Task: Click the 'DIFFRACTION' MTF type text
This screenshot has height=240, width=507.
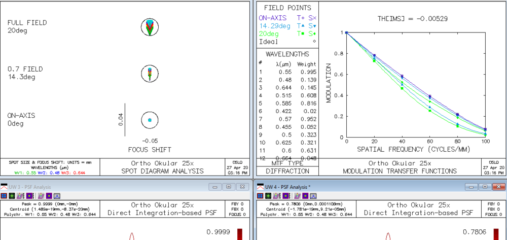Action: pyautogui.click(x=287, y=171)
